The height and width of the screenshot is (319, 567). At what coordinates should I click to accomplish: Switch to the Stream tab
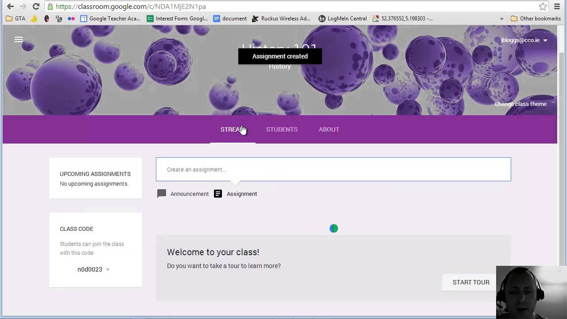coord(233,129)
